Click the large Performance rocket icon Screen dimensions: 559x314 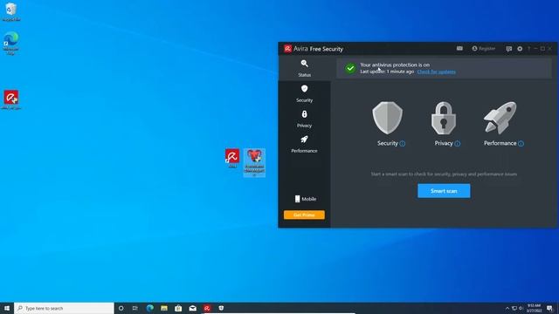pyautogui.click(x=500, y=118)
